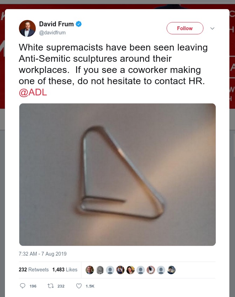Enlarge the paperclip photo
This screenshot has height=297, width=235.
[x=117, y=174]
